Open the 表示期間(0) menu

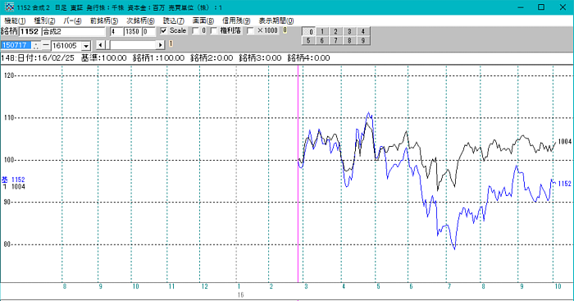coord(276,21)
